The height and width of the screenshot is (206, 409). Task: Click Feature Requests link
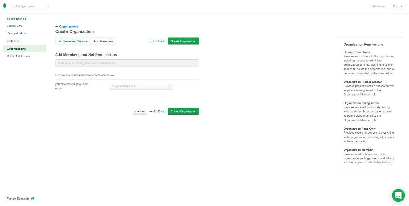tap(18, 199)
